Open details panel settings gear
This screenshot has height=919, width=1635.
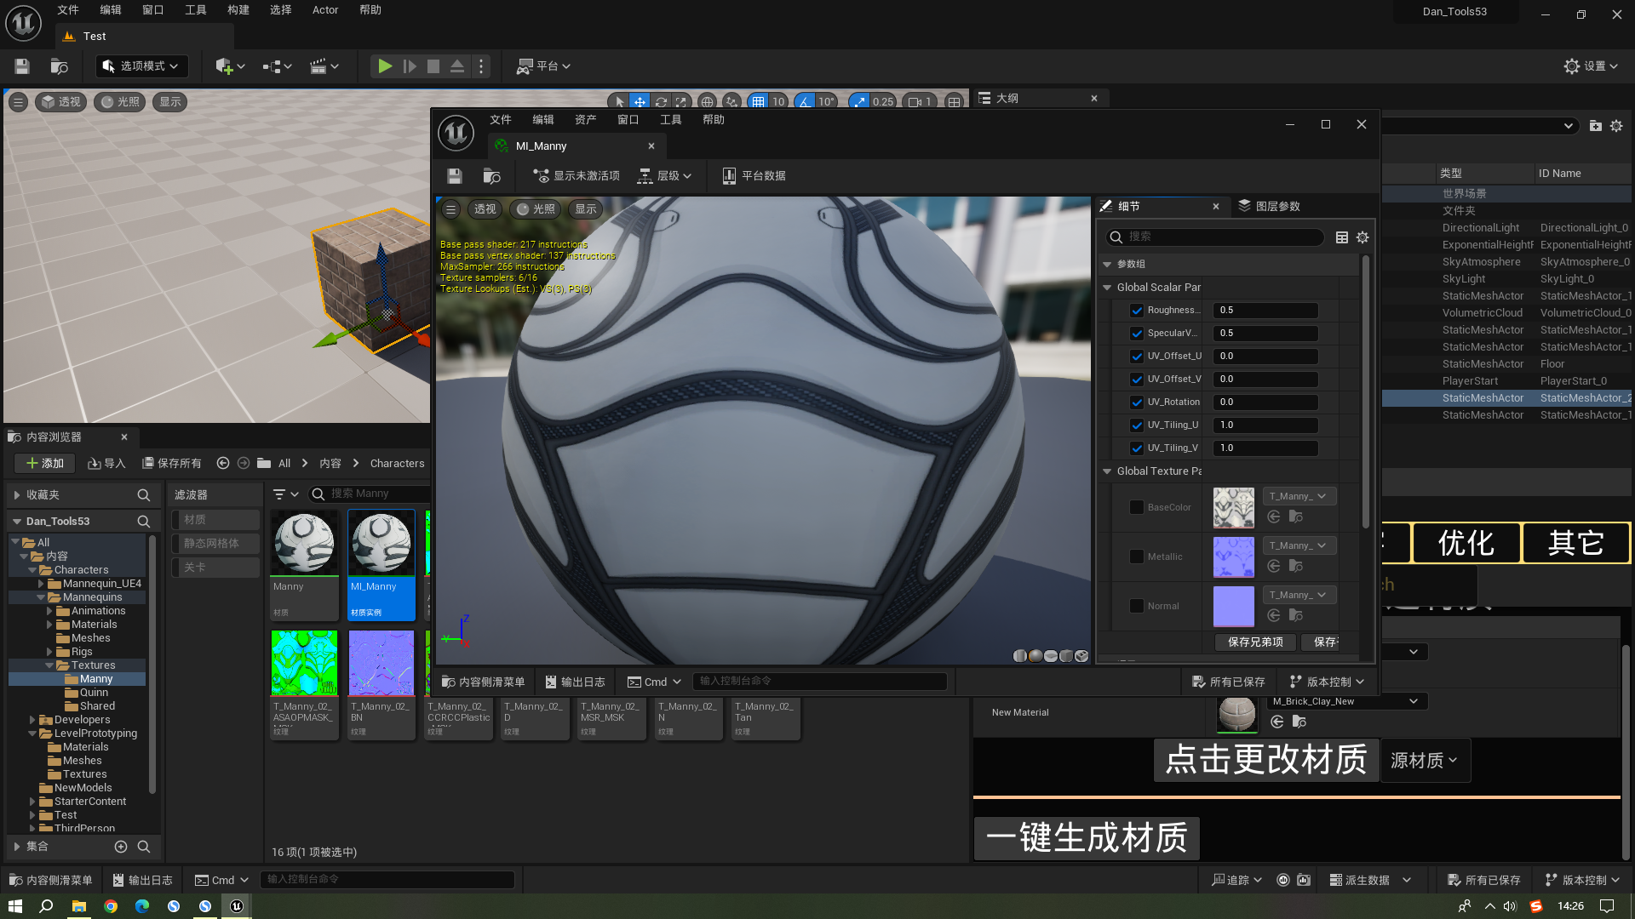(x=1362, y=237)
